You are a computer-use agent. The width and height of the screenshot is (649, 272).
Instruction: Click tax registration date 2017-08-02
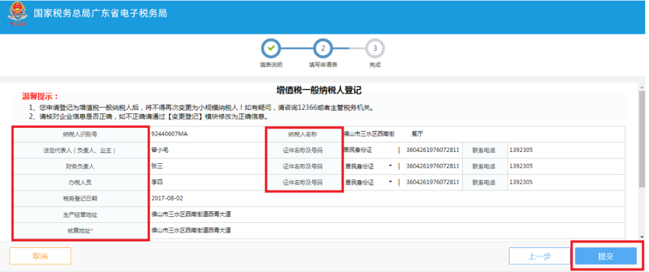coord(167,198)
